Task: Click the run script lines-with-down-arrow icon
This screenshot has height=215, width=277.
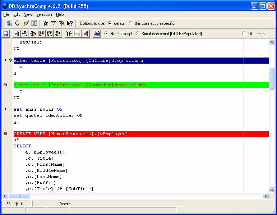Action: click(x=17, y=33)
